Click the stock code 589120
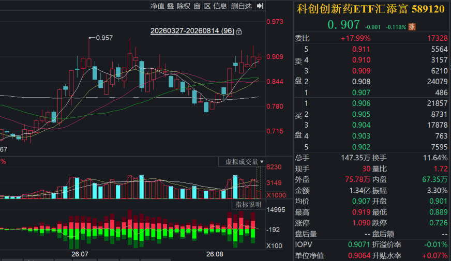The image size is (451, 261). pyautogui.click(x=428, y=9)
